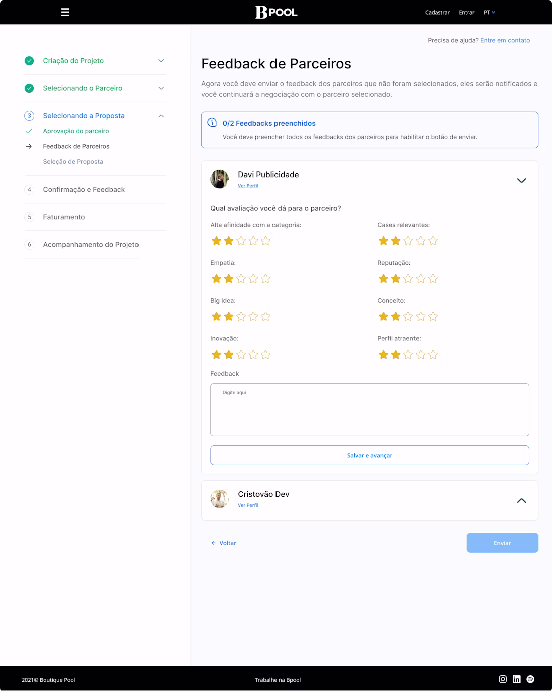The image size is (552, 692).
Task: Click the Enviar button
Action: pos(502,543)
